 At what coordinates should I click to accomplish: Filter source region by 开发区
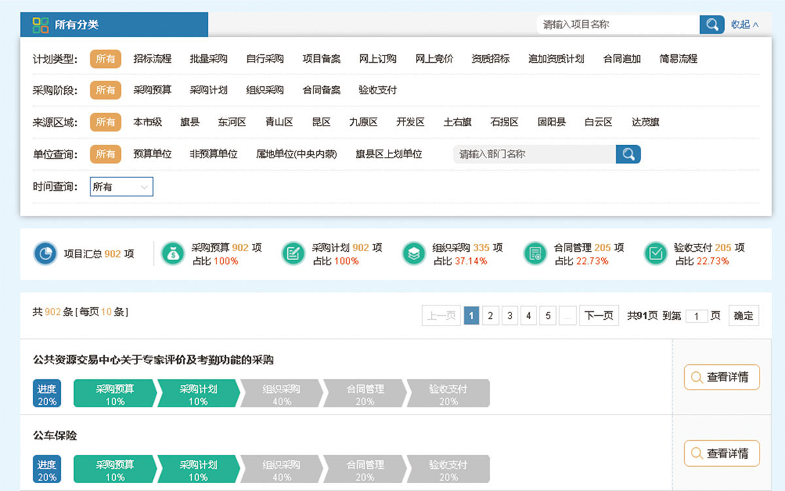(411, 122)
